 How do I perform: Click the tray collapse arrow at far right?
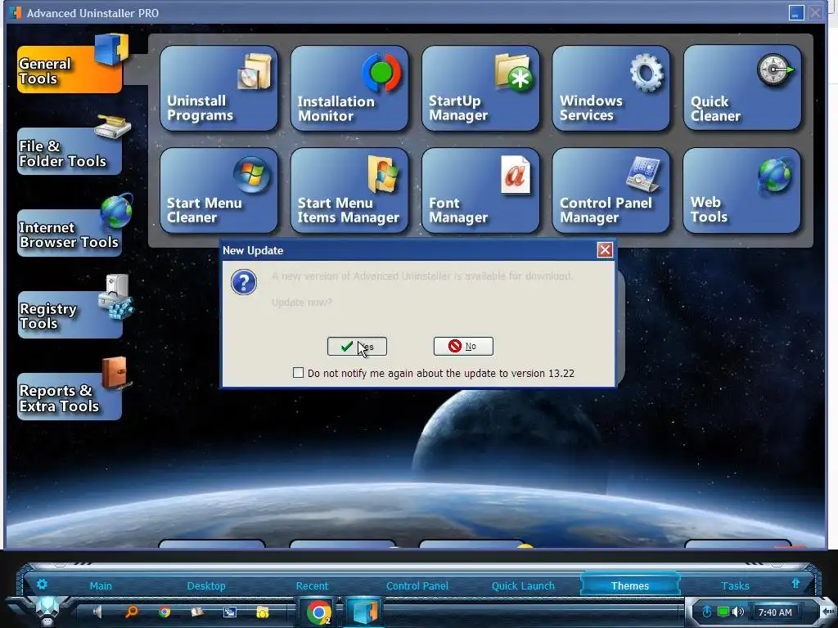[x=827, y=612]
